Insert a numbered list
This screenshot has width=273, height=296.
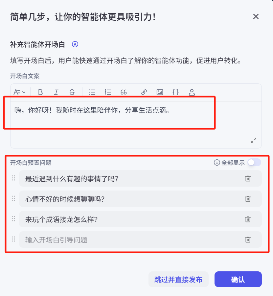tap(108, 92)
